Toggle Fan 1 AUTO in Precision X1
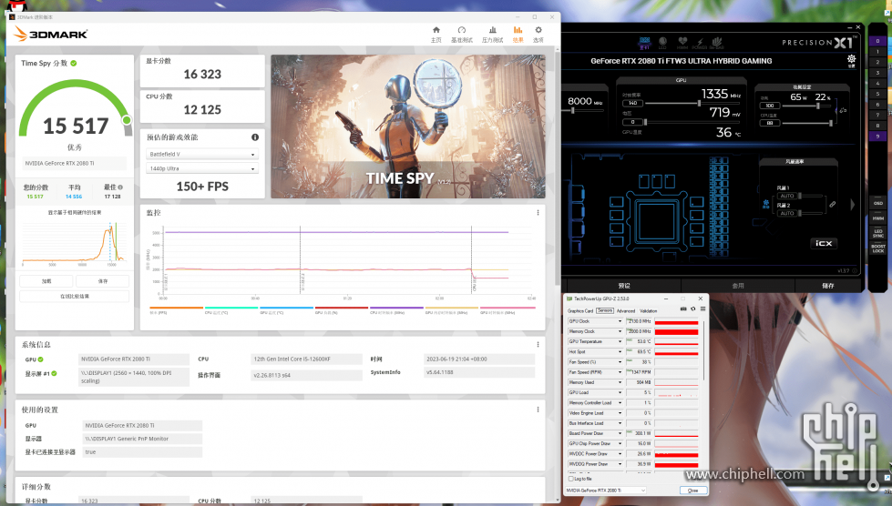The height and width of the screenshot is (506, 892). (x=787, y=196)
